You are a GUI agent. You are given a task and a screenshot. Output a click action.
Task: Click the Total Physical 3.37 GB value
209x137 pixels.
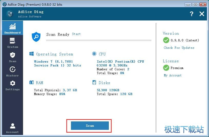point(70,90)
